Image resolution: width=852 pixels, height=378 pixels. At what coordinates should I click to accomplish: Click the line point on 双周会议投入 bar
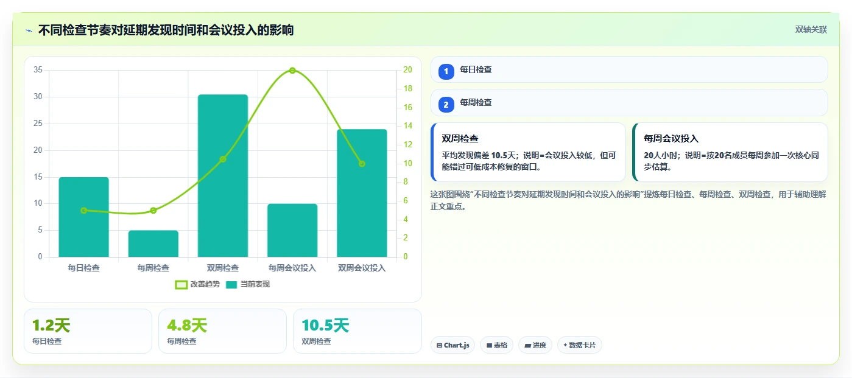coord(362,164)
